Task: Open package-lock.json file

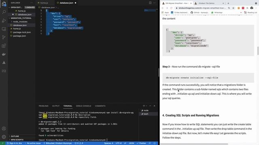Action: pyautogui.click(x=22, y=32)
